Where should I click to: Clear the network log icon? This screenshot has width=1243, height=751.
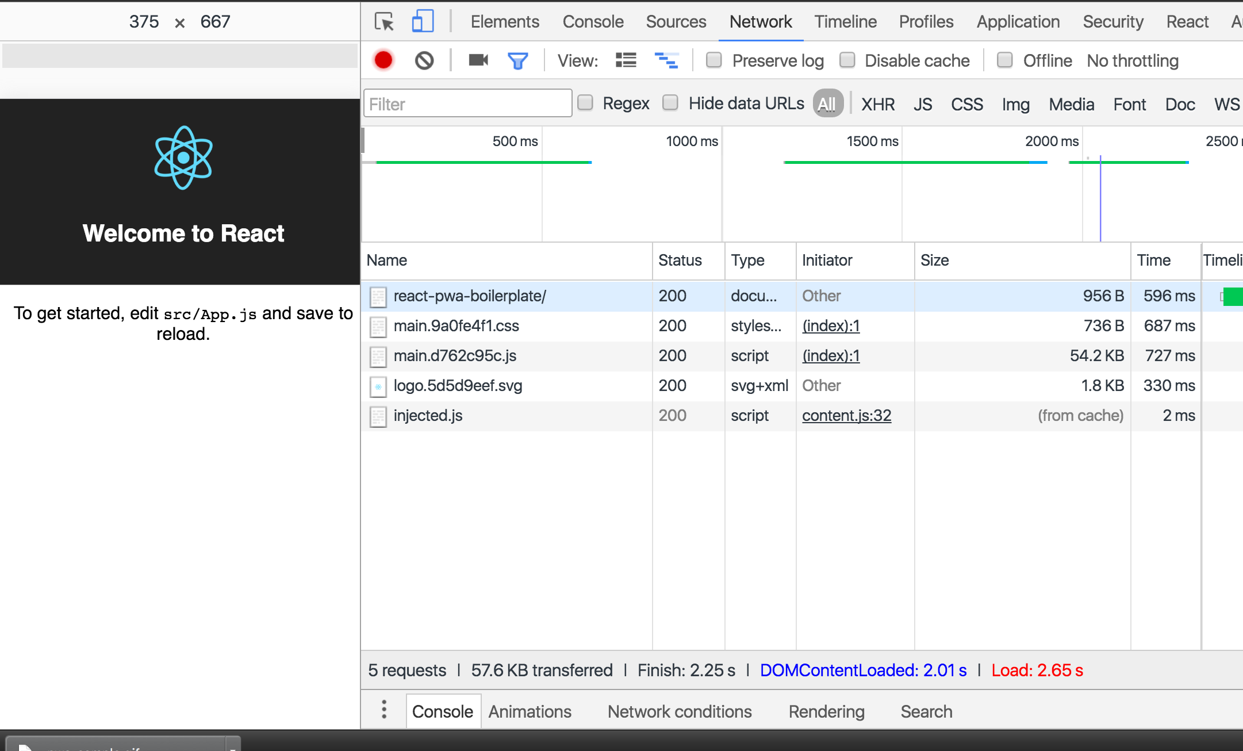point(424,60)
